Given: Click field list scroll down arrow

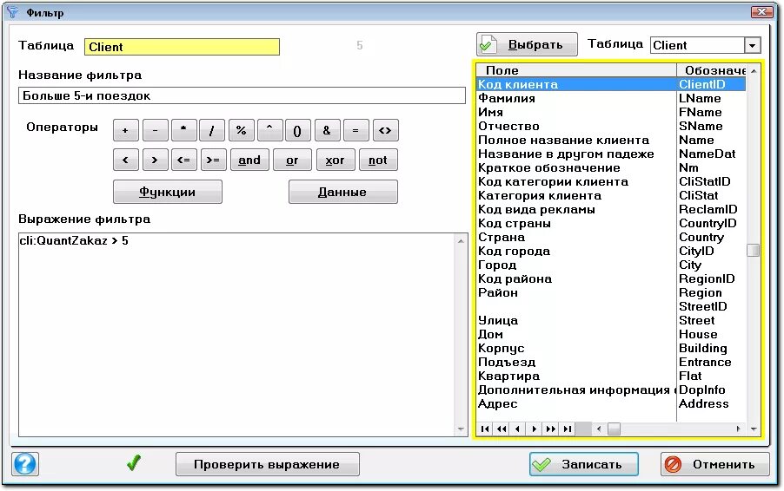Looking at the screenshot, I should click(x=754, y=429).
